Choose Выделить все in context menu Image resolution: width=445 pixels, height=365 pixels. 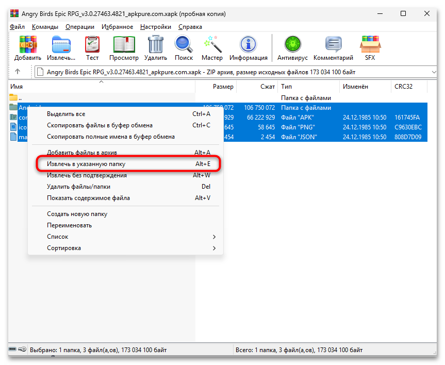pos(125,114)
